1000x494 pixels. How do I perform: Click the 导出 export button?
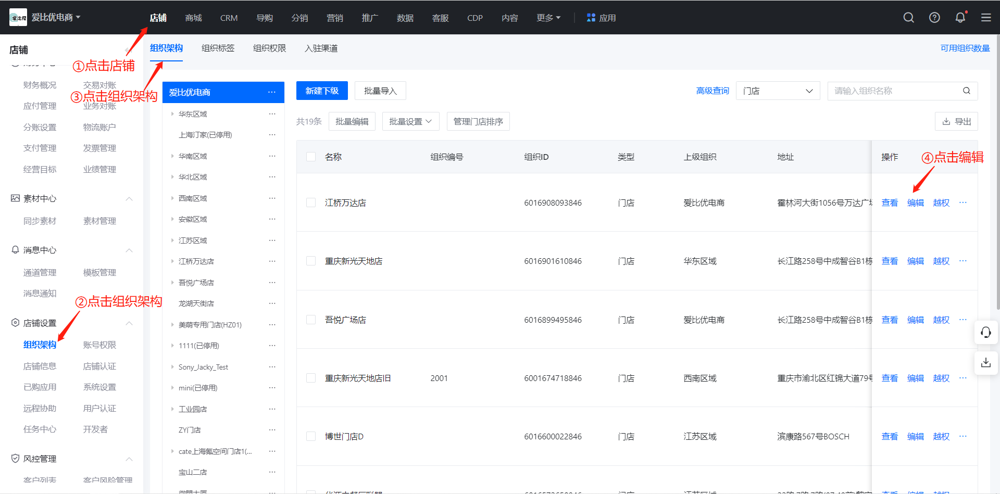point(956,121)
